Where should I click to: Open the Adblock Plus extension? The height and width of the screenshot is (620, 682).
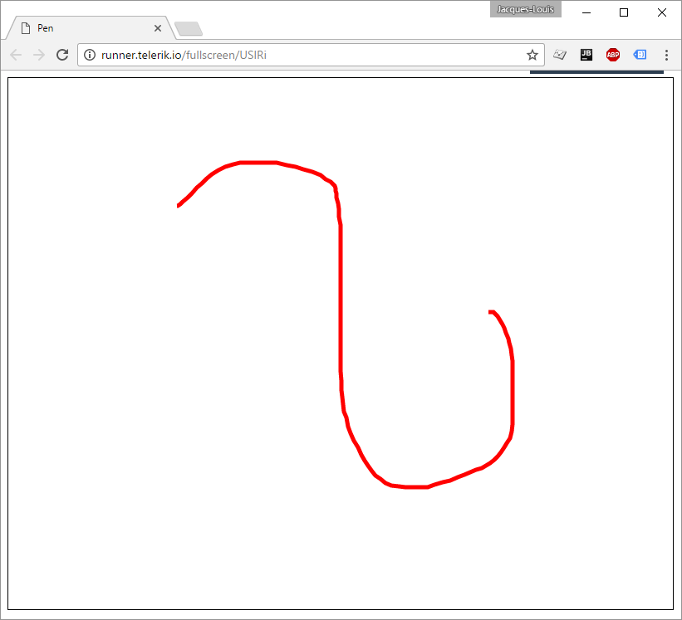pyautogui.click(x=613, y=55)
